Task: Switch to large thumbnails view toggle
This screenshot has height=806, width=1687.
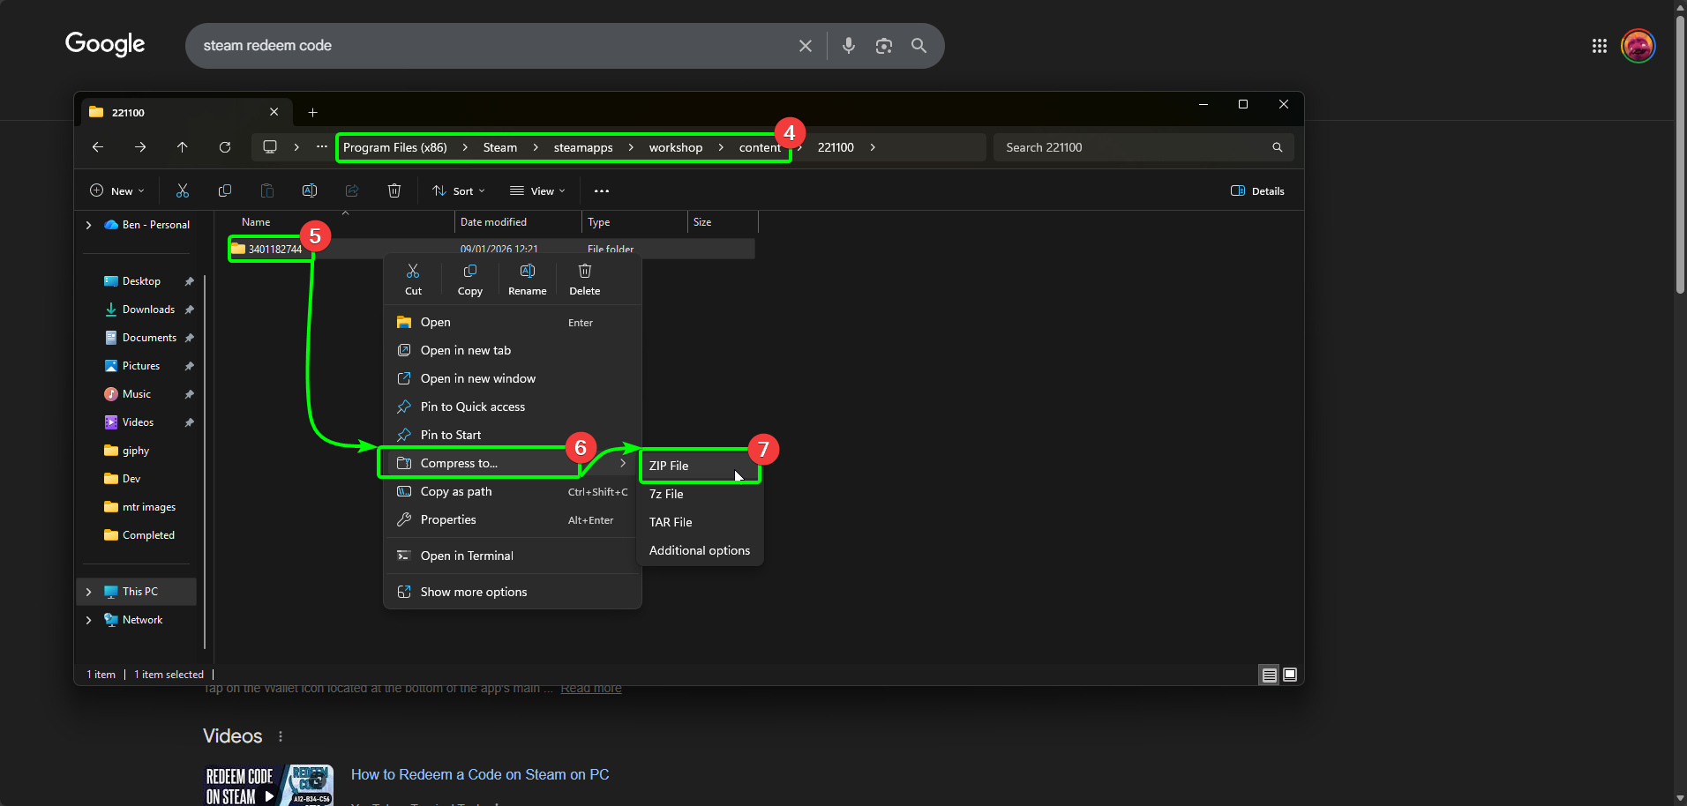Action: 1290,675
